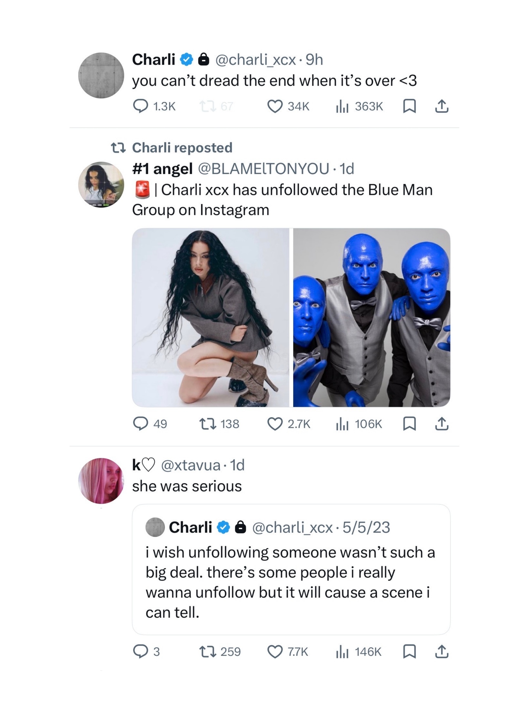Open the Charli xcx crouching photo
The height and width of the screenshot is (705, 529).
[211, 317]
